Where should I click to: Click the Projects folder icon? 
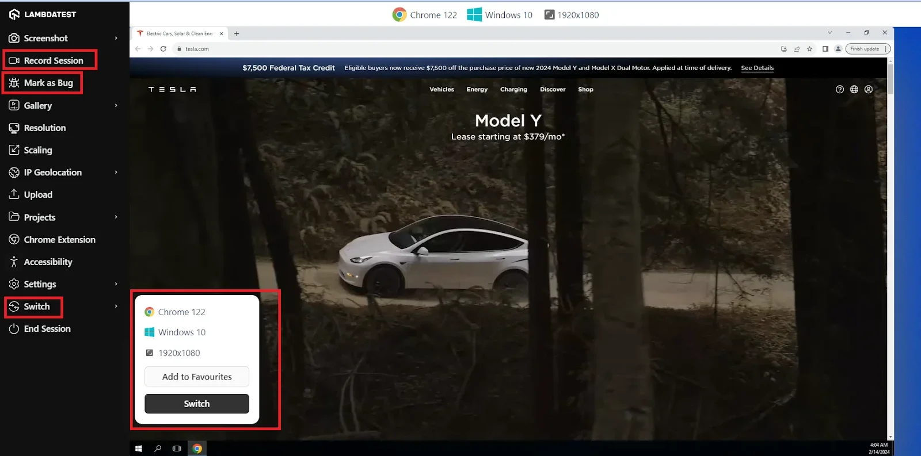(14, 217)
